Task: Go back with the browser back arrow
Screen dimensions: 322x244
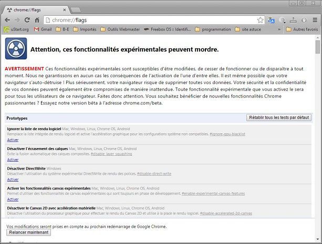Action: coord(7,20)
